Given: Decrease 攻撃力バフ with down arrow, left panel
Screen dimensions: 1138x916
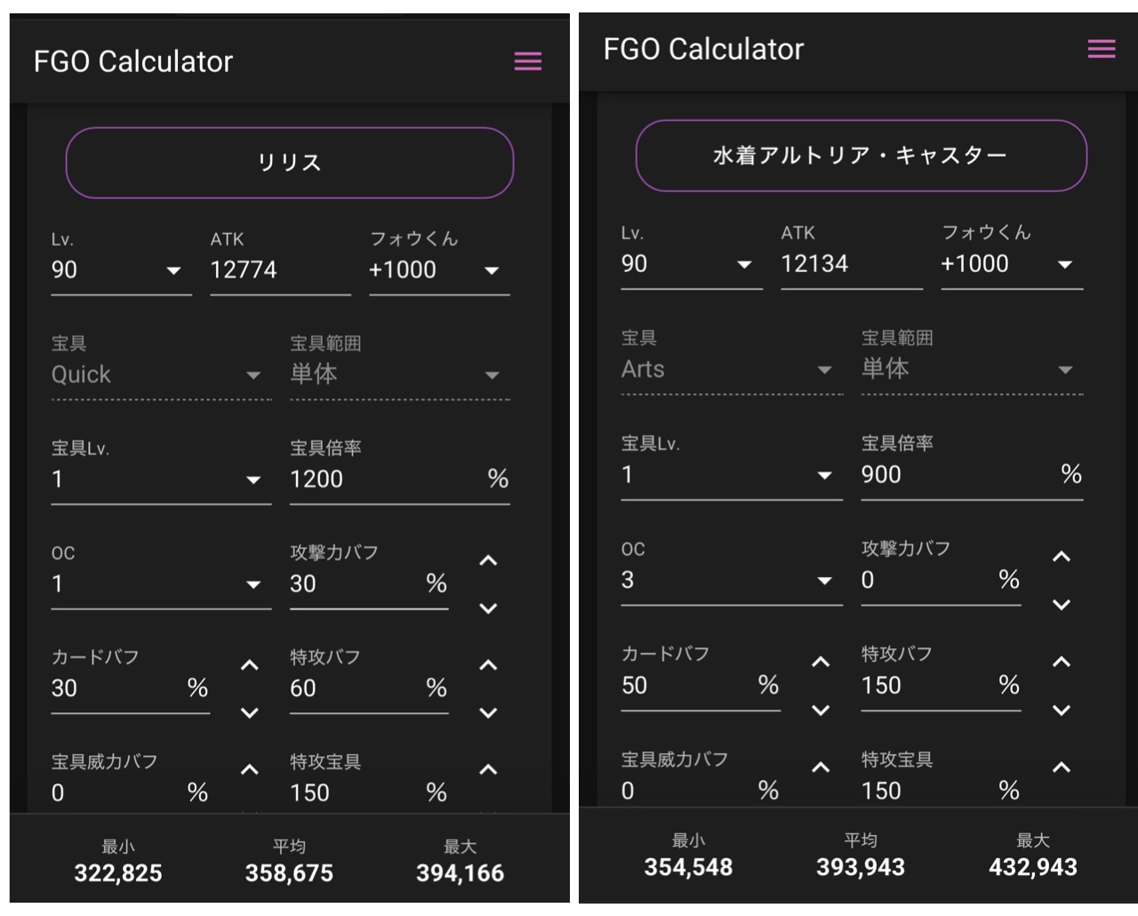Looking at the screenshot, I should pyautogui.click(x=488, y=608).
